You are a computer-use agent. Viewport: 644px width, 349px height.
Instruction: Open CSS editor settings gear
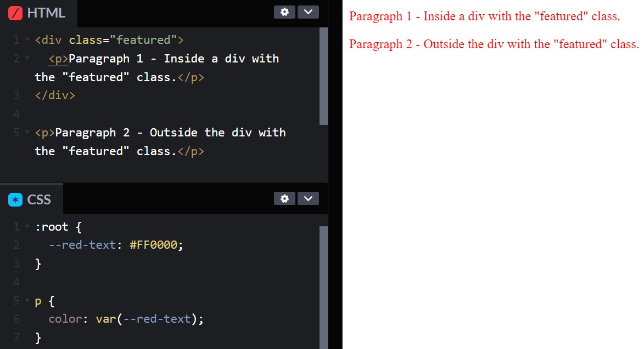tap(284, 199)
